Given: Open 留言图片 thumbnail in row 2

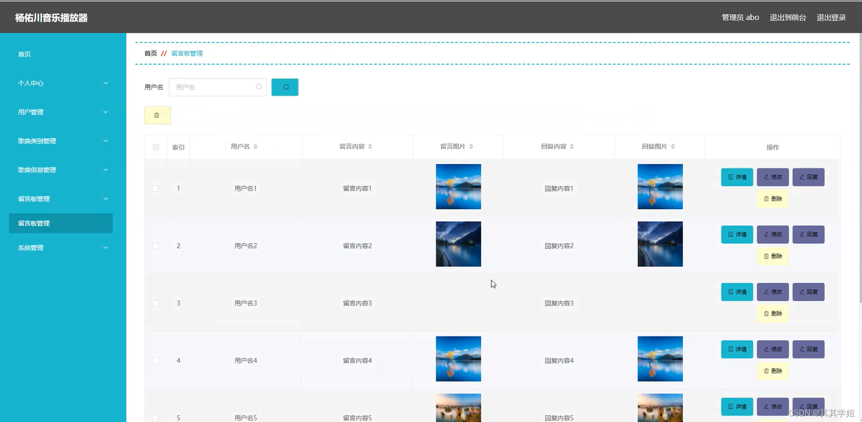Looking at the screenshot, I should [458, 244].
